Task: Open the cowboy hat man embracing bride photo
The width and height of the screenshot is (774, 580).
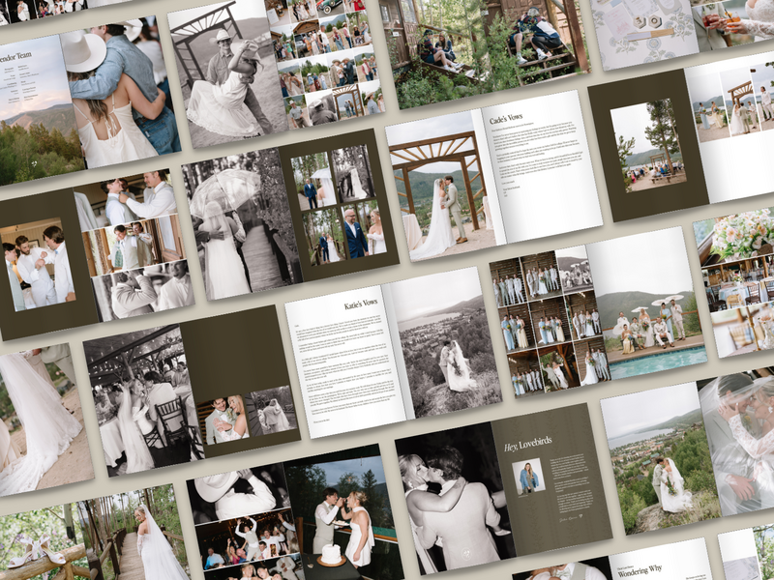Action: coord(121,87)
